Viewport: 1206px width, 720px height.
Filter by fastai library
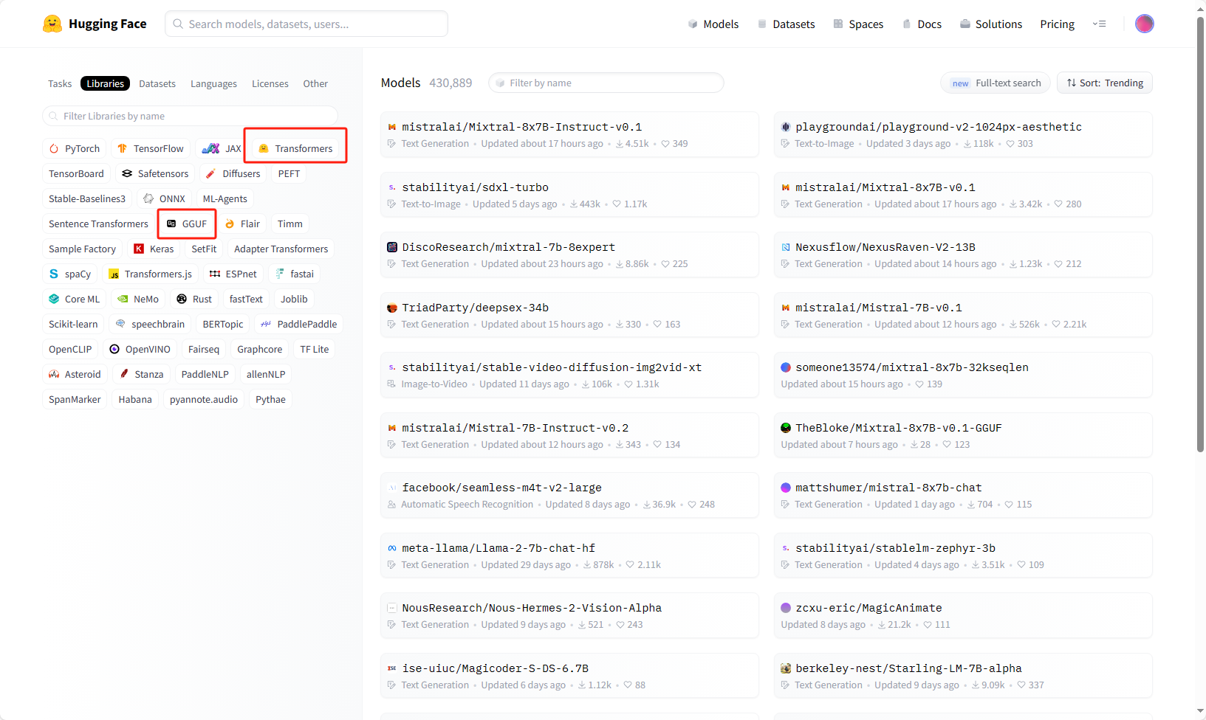pyautogui.click(x=295, y=274)
